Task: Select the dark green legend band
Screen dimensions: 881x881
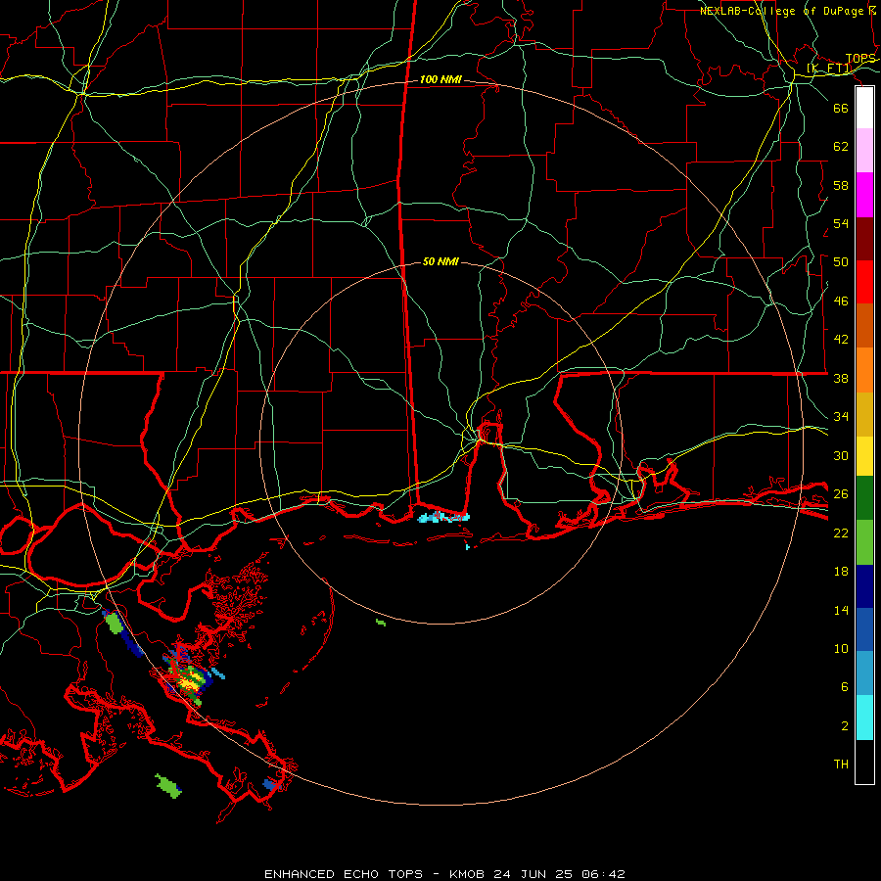Action: (x=864, y=498)
